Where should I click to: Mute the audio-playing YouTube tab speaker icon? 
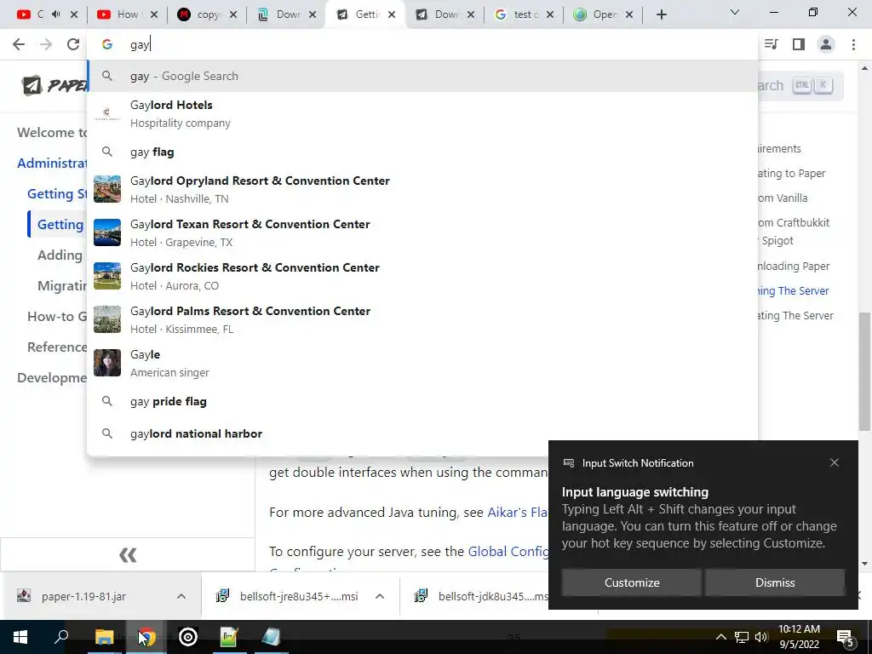pyautogui.click(x=55, y=14)
